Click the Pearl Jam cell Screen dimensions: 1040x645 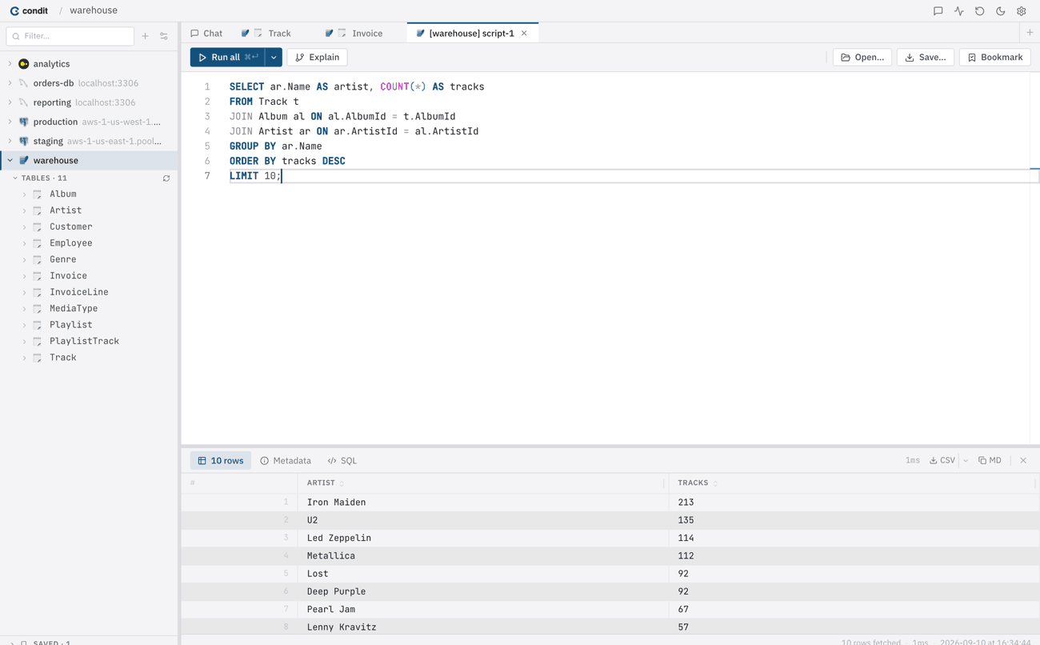pos(482,609)
